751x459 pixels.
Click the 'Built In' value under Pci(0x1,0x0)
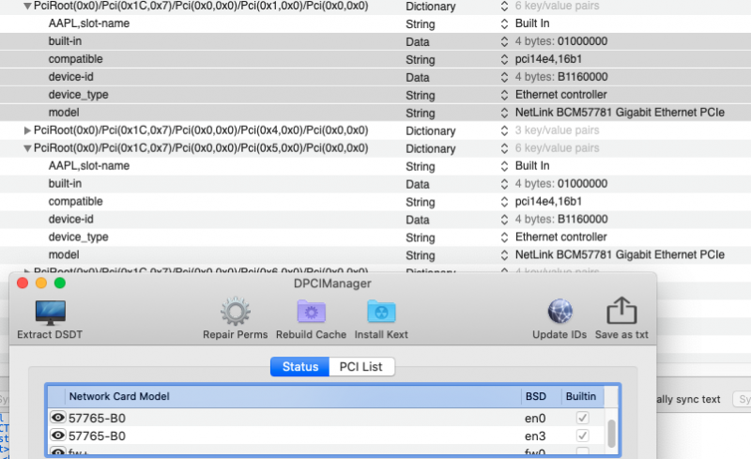pos(532,23)
